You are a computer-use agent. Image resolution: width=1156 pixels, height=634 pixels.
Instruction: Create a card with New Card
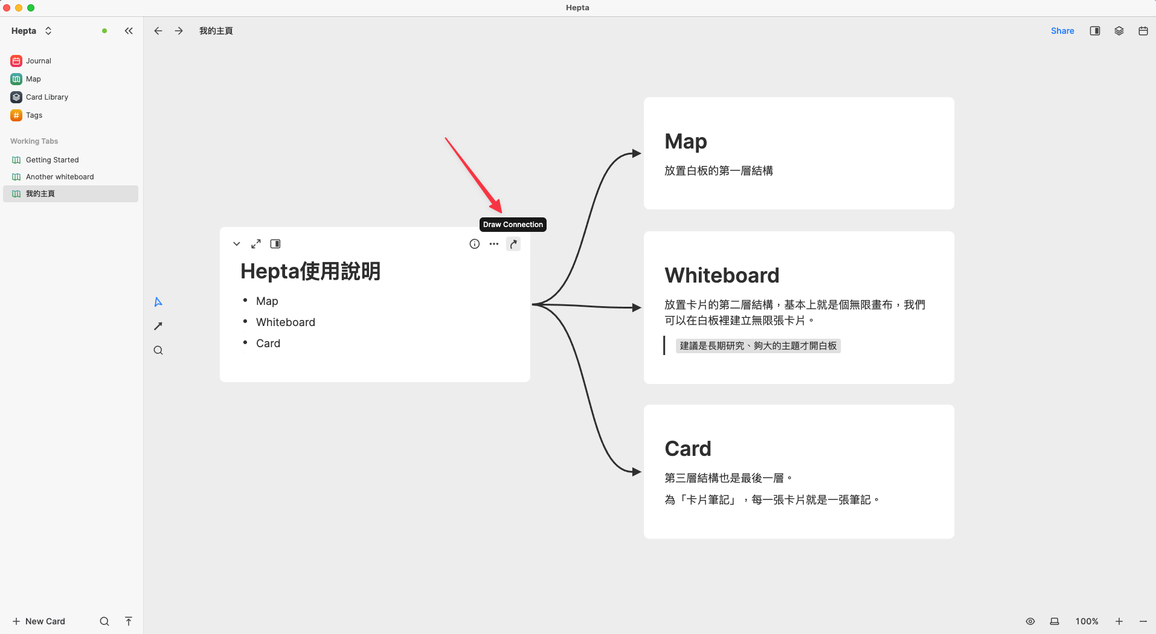click(x=39, y=621)
